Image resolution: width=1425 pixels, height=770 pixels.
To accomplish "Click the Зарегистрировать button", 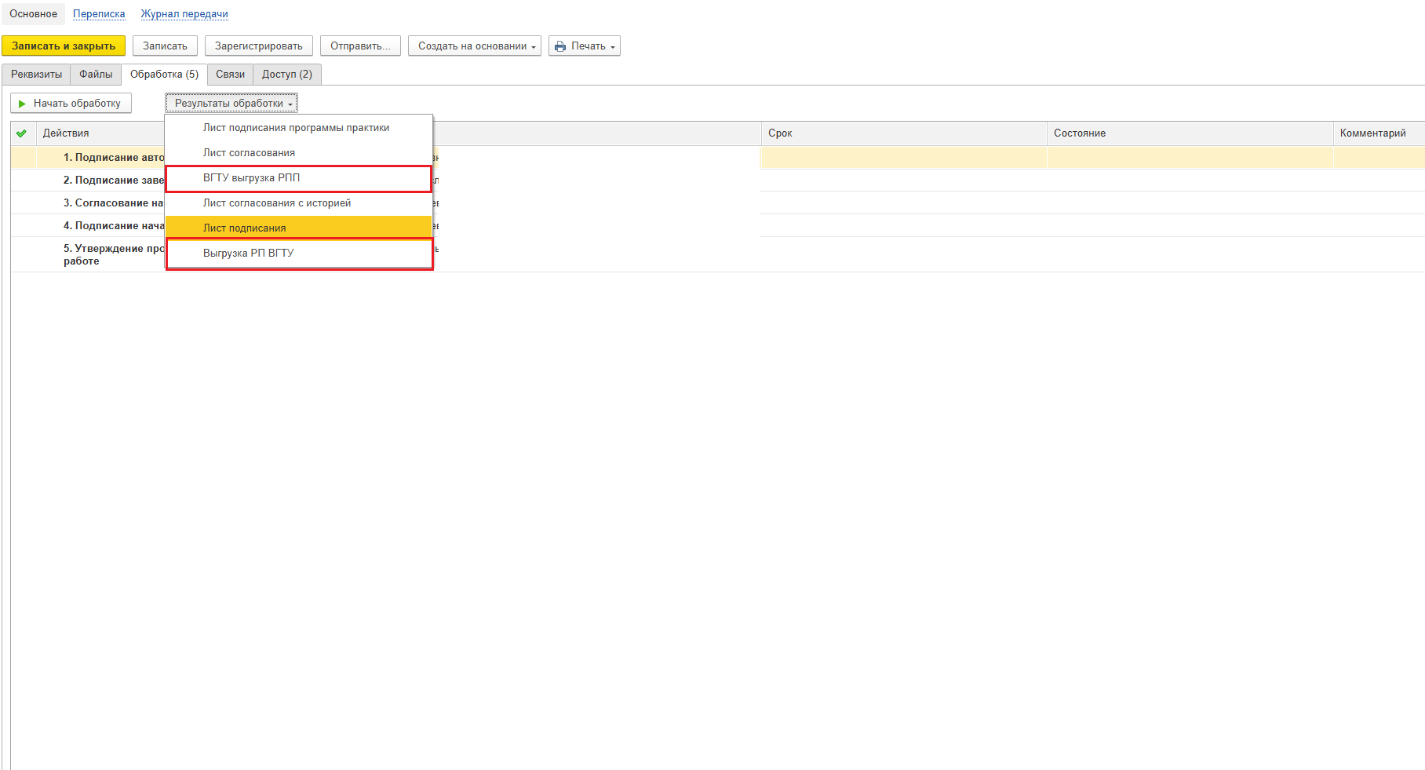I will pyautogui.click(x=258, y=46).
